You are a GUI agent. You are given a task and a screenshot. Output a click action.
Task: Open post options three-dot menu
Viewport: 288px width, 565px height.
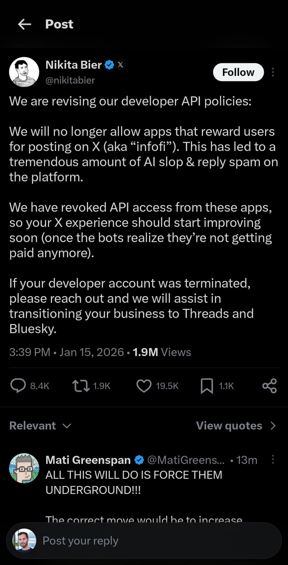coord(273,72)
